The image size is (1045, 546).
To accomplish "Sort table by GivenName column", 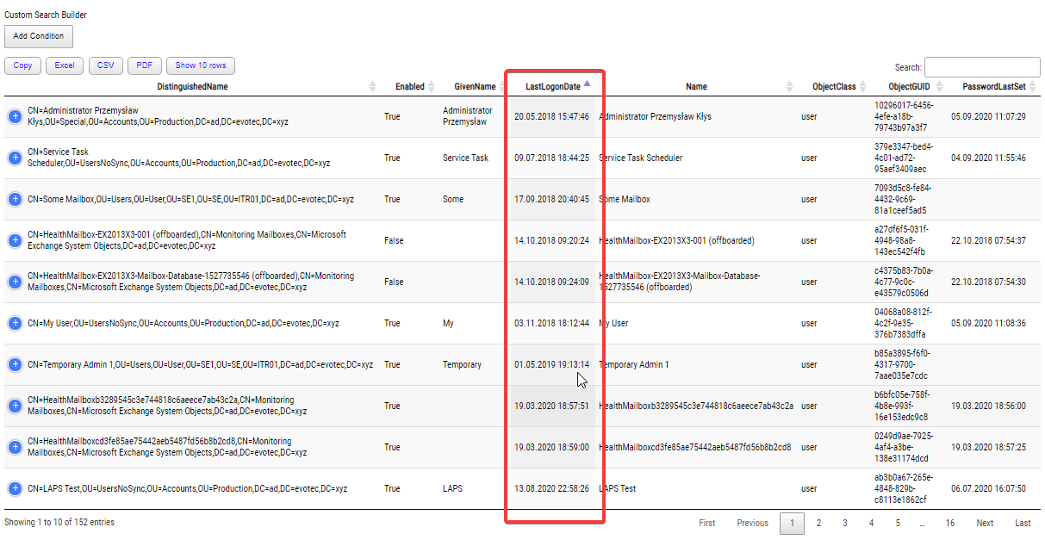I will [475, 86].
